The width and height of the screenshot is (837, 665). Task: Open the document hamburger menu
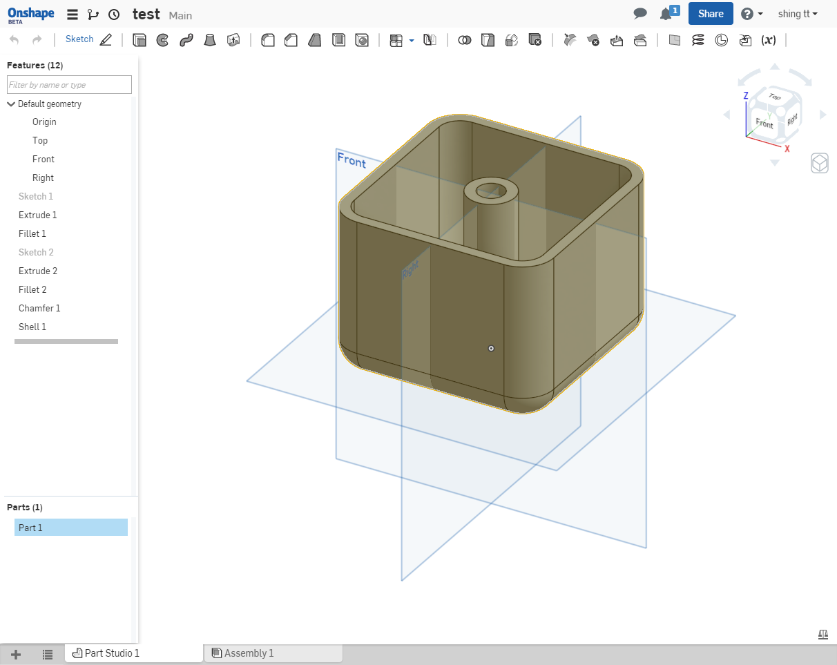point(73,15)
